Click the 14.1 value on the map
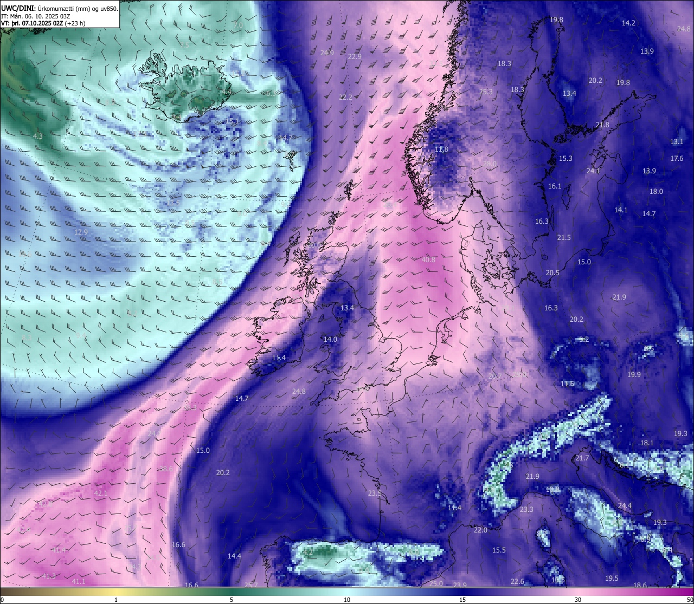Screen dimensions: 694x604 pyautogui.click(x=621, y=210)
